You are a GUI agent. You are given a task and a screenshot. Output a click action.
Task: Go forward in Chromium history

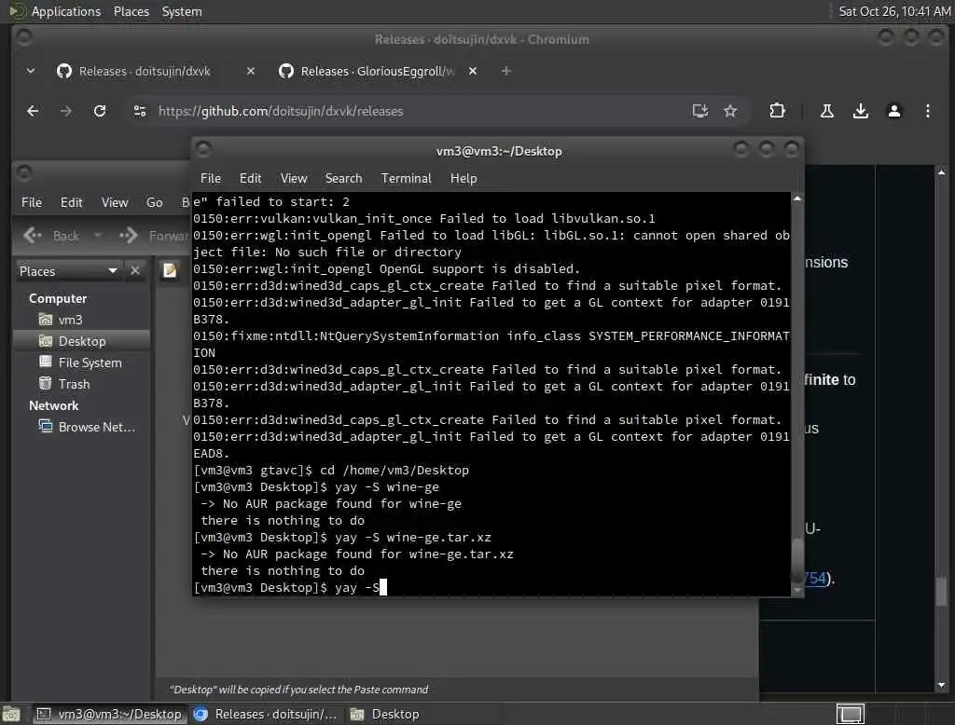pos(66,111)
